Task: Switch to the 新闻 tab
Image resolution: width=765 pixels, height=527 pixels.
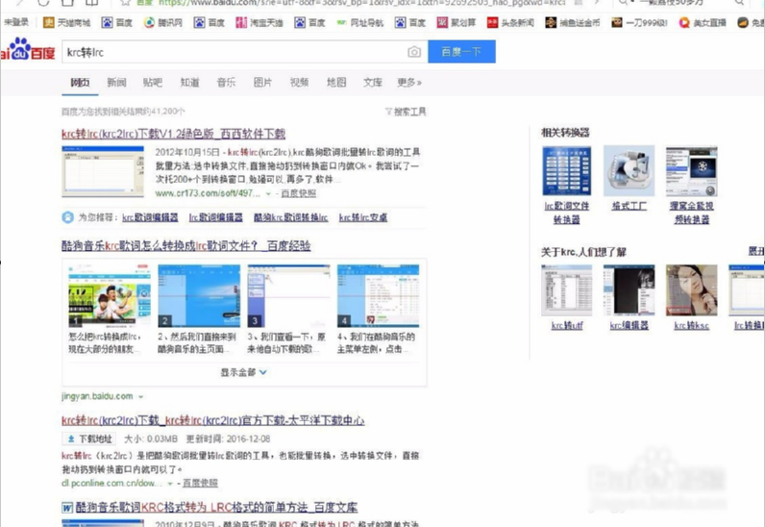Action: tap(116, 83)
